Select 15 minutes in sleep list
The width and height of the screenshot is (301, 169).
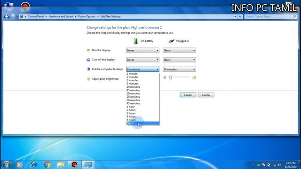coord(143,90)
